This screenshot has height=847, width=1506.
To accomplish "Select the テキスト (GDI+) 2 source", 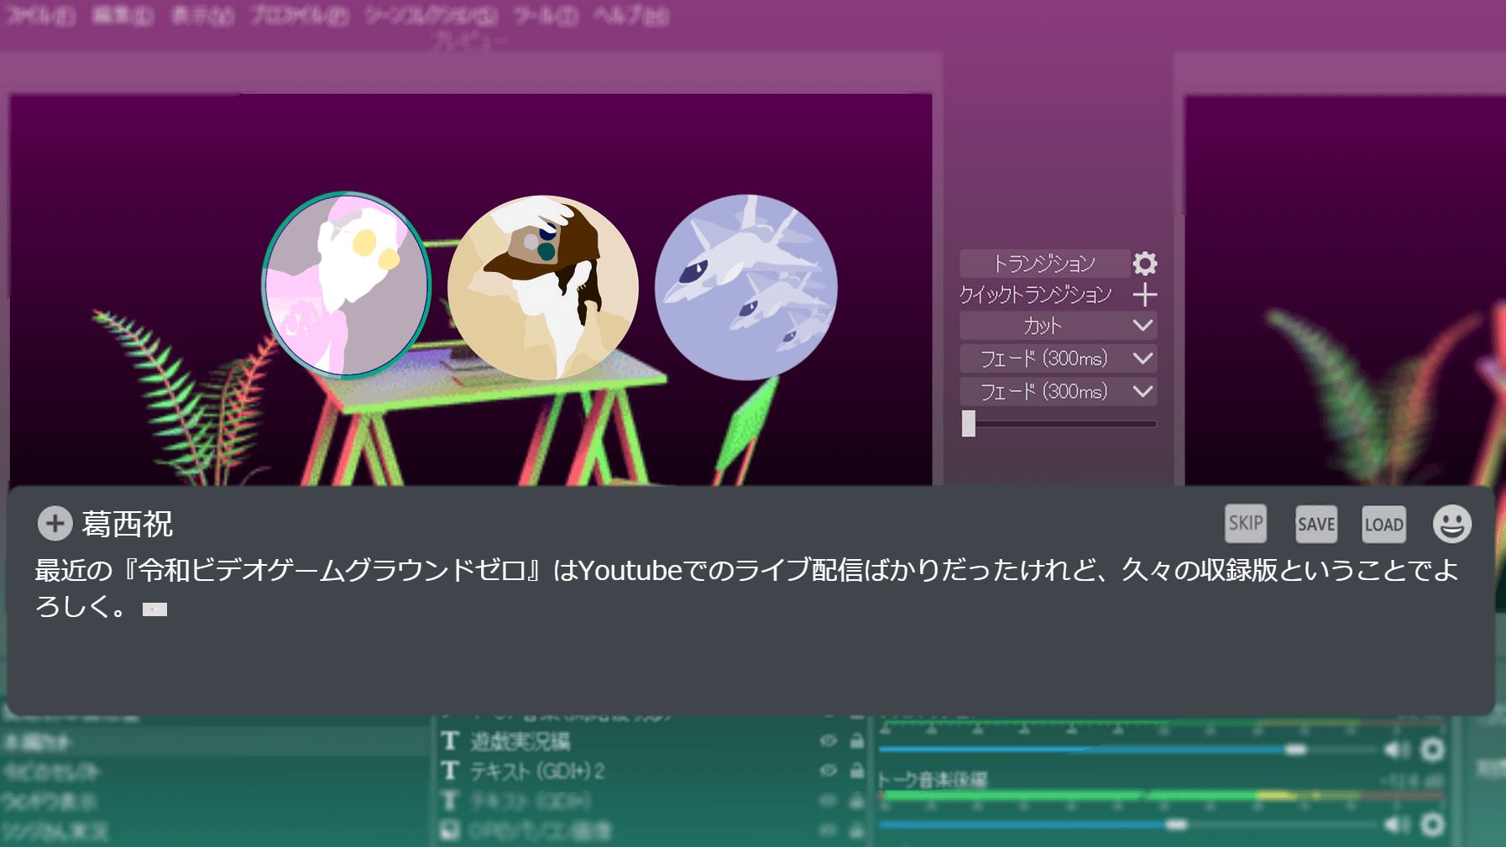I will [x=537, y=771].
